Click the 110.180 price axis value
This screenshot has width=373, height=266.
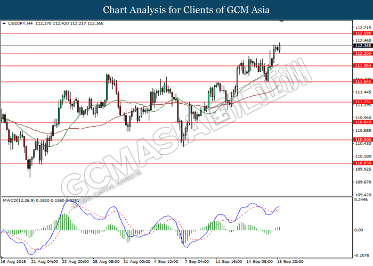click(363, 156)
